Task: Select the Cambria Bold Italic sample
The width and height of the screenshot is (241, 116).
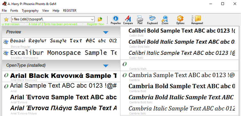Action: point(180,98)
